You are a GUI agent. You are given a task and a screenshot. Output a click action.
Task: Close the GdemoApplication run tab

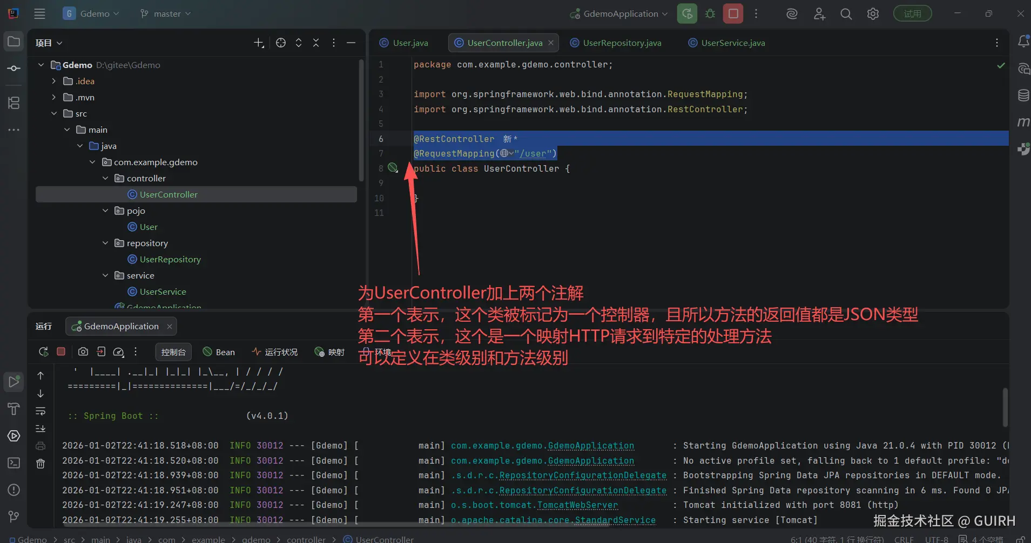click(x=170, y=326)
